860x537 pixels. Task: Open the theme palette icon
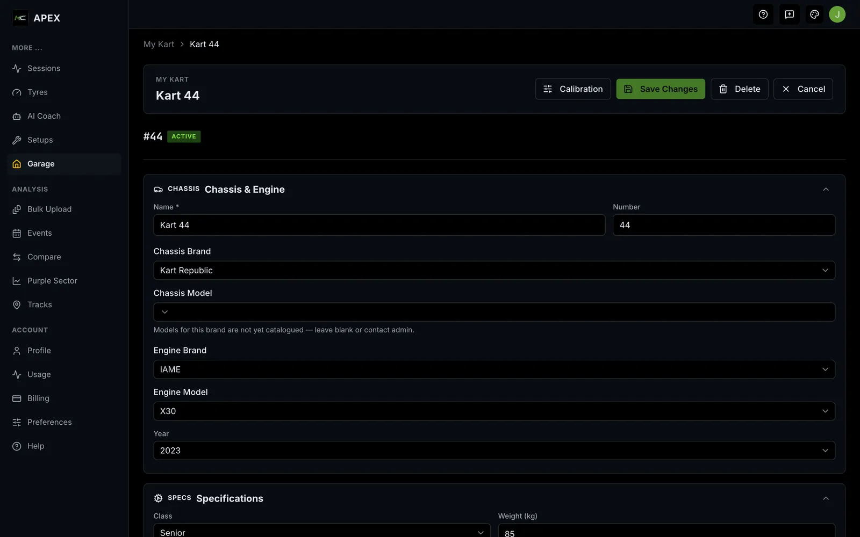tap(814, 14)
